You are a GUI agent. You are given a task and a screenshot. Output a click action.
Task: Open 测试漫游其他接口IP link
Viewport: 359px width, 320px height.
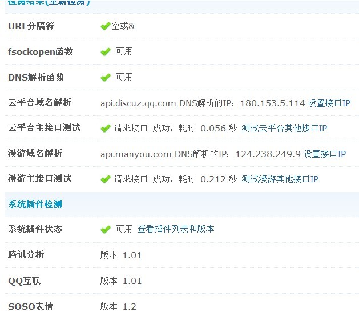click(280, 179)
